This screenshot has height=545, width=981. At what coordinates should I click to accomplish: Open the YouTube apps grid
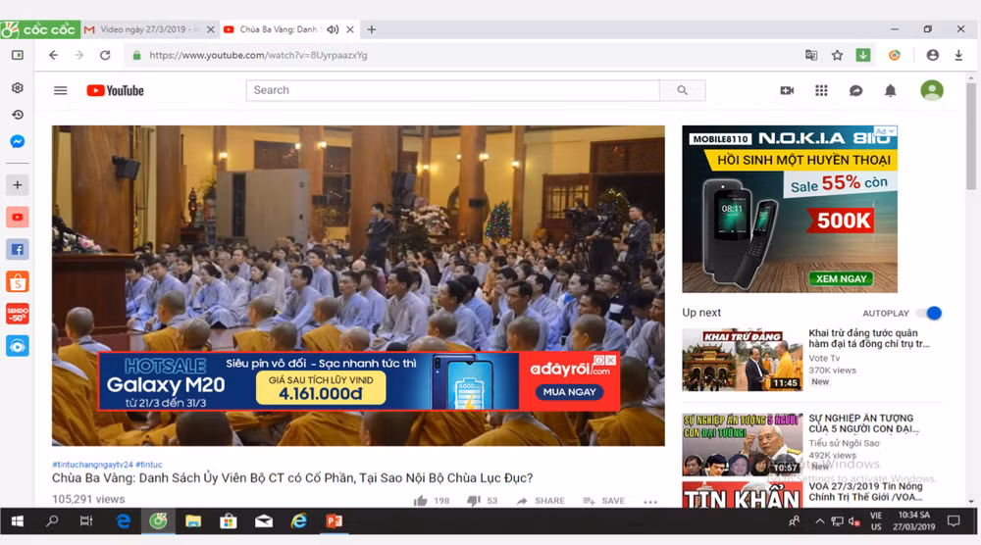[821, 90]
